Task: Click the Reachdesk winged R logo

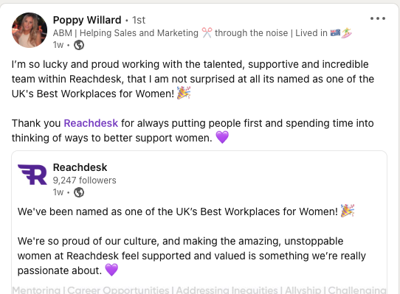Action: click(32, 175)
